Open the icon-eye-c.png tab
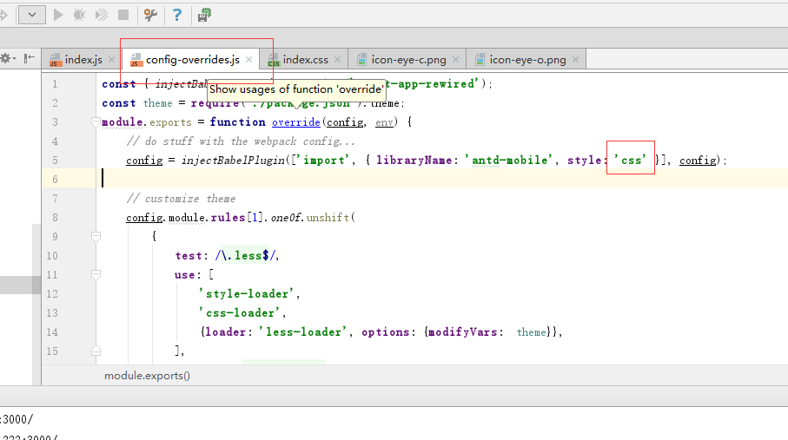 pos(408,59)
